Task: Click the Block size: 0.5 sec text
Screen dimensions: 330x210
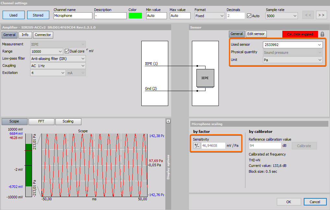Action: click(263, 171)
